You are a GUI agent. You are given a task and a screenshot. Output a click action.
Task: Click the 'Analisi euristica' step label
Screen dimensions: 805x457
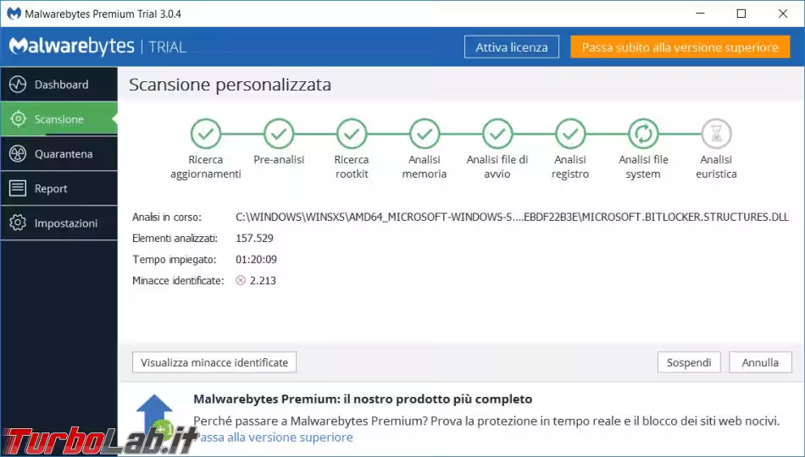click(716, 167)
